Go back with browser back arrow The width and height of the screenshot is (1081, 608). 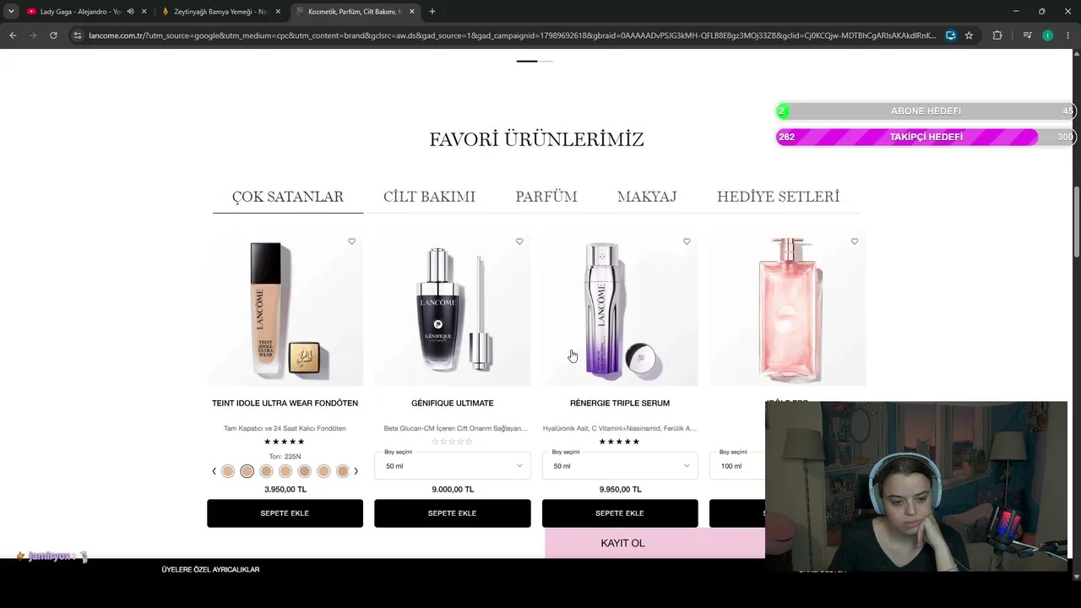pos(13,35)
